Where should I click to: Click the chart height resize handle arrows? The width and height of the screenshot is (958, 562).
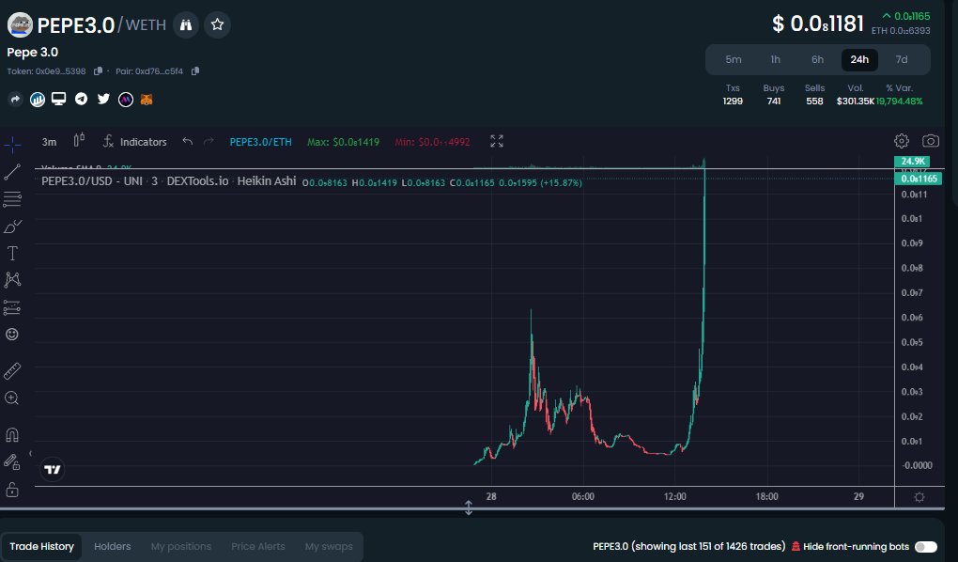tap(469, 507)
